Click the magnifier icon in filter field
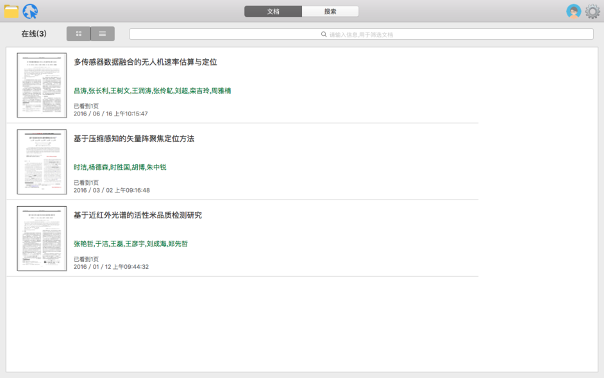Screen dimensions: 604x378 (x=324, y=35)
